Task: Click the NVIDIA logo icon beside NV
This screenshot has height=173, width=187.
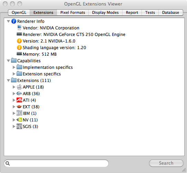Action: [x=19, y=120]
